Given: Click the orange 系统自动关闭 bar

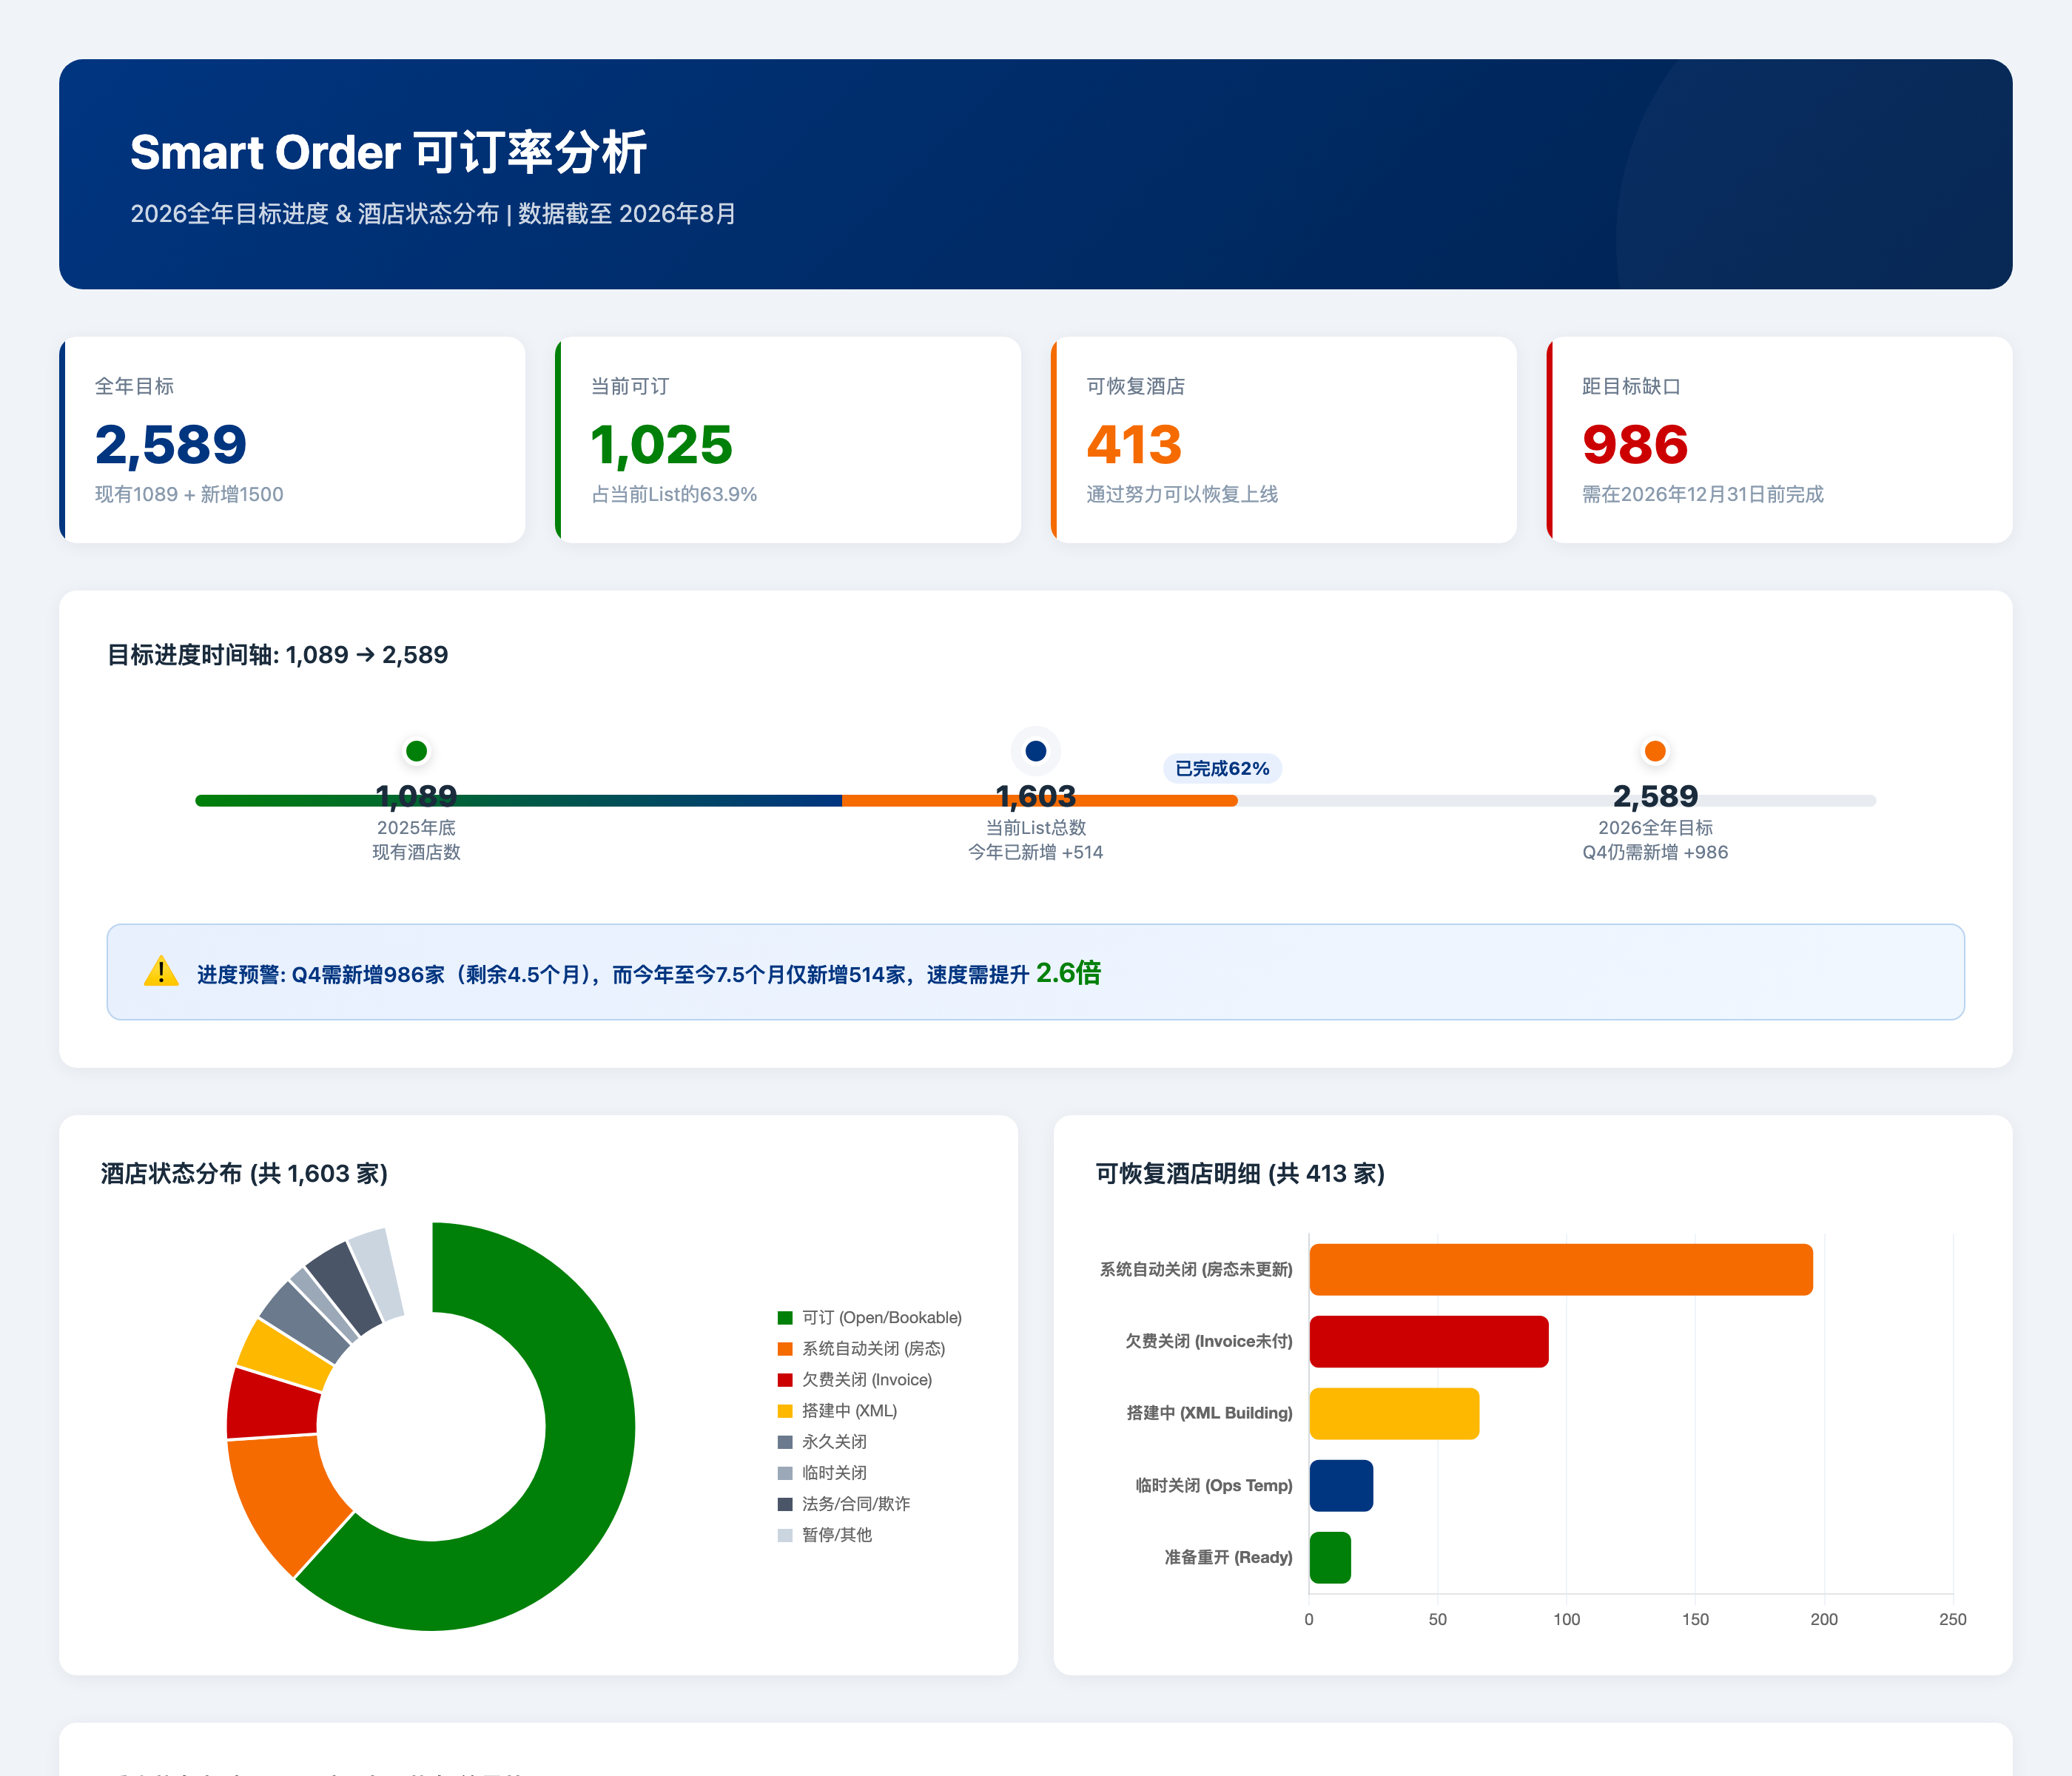Looking at the screenshot, I should point(1561,1270).
